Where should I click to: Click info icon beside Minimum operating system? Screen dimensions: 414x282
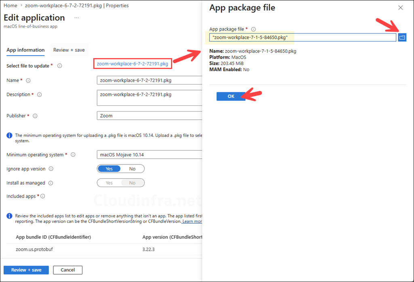(73, 155)
